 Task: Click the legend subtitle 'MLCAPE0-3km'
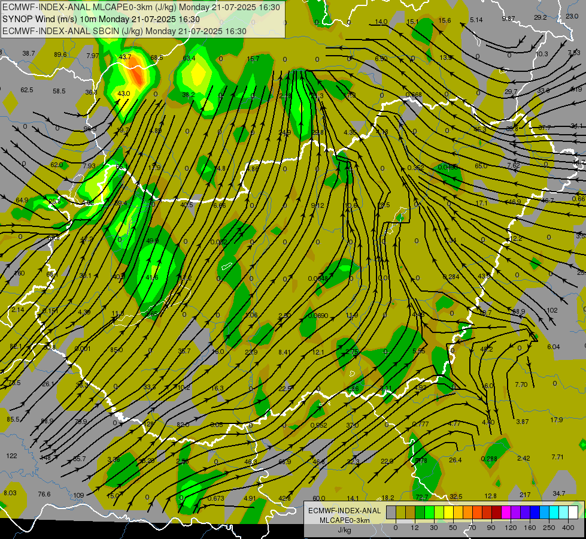[345, 520]
